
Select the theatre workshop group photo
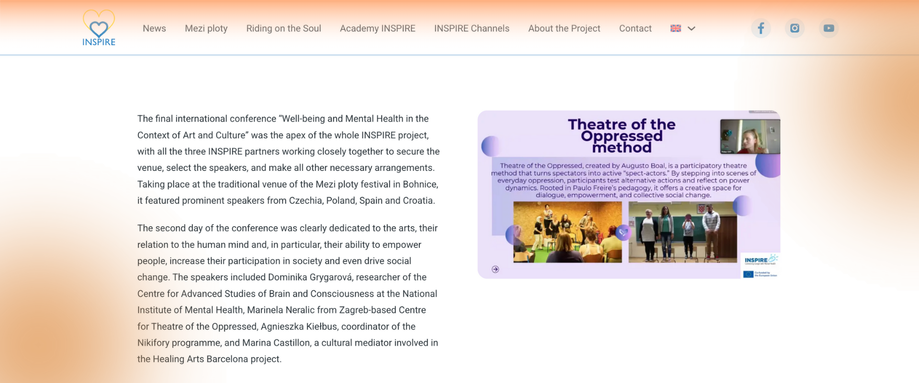[568, 232]
